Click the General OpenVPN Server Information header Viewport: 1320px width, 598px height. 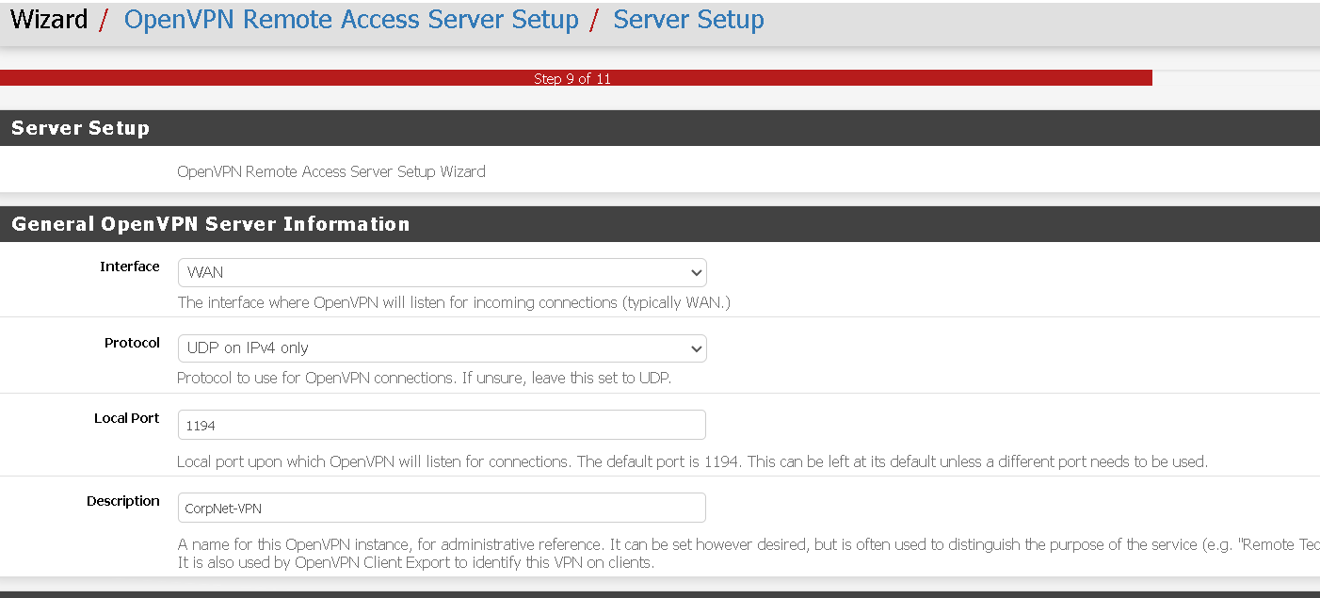[x=209, y=223]
